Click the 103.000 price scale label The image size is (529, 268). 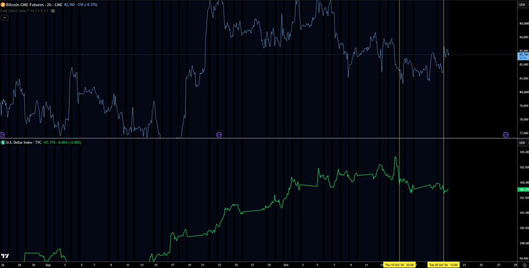(524, 152)
